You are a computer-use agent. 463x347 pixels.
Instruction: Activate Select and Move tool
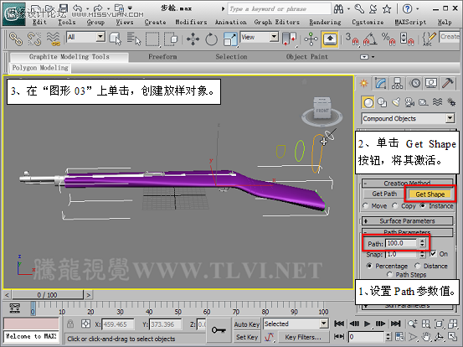(193, 39)
